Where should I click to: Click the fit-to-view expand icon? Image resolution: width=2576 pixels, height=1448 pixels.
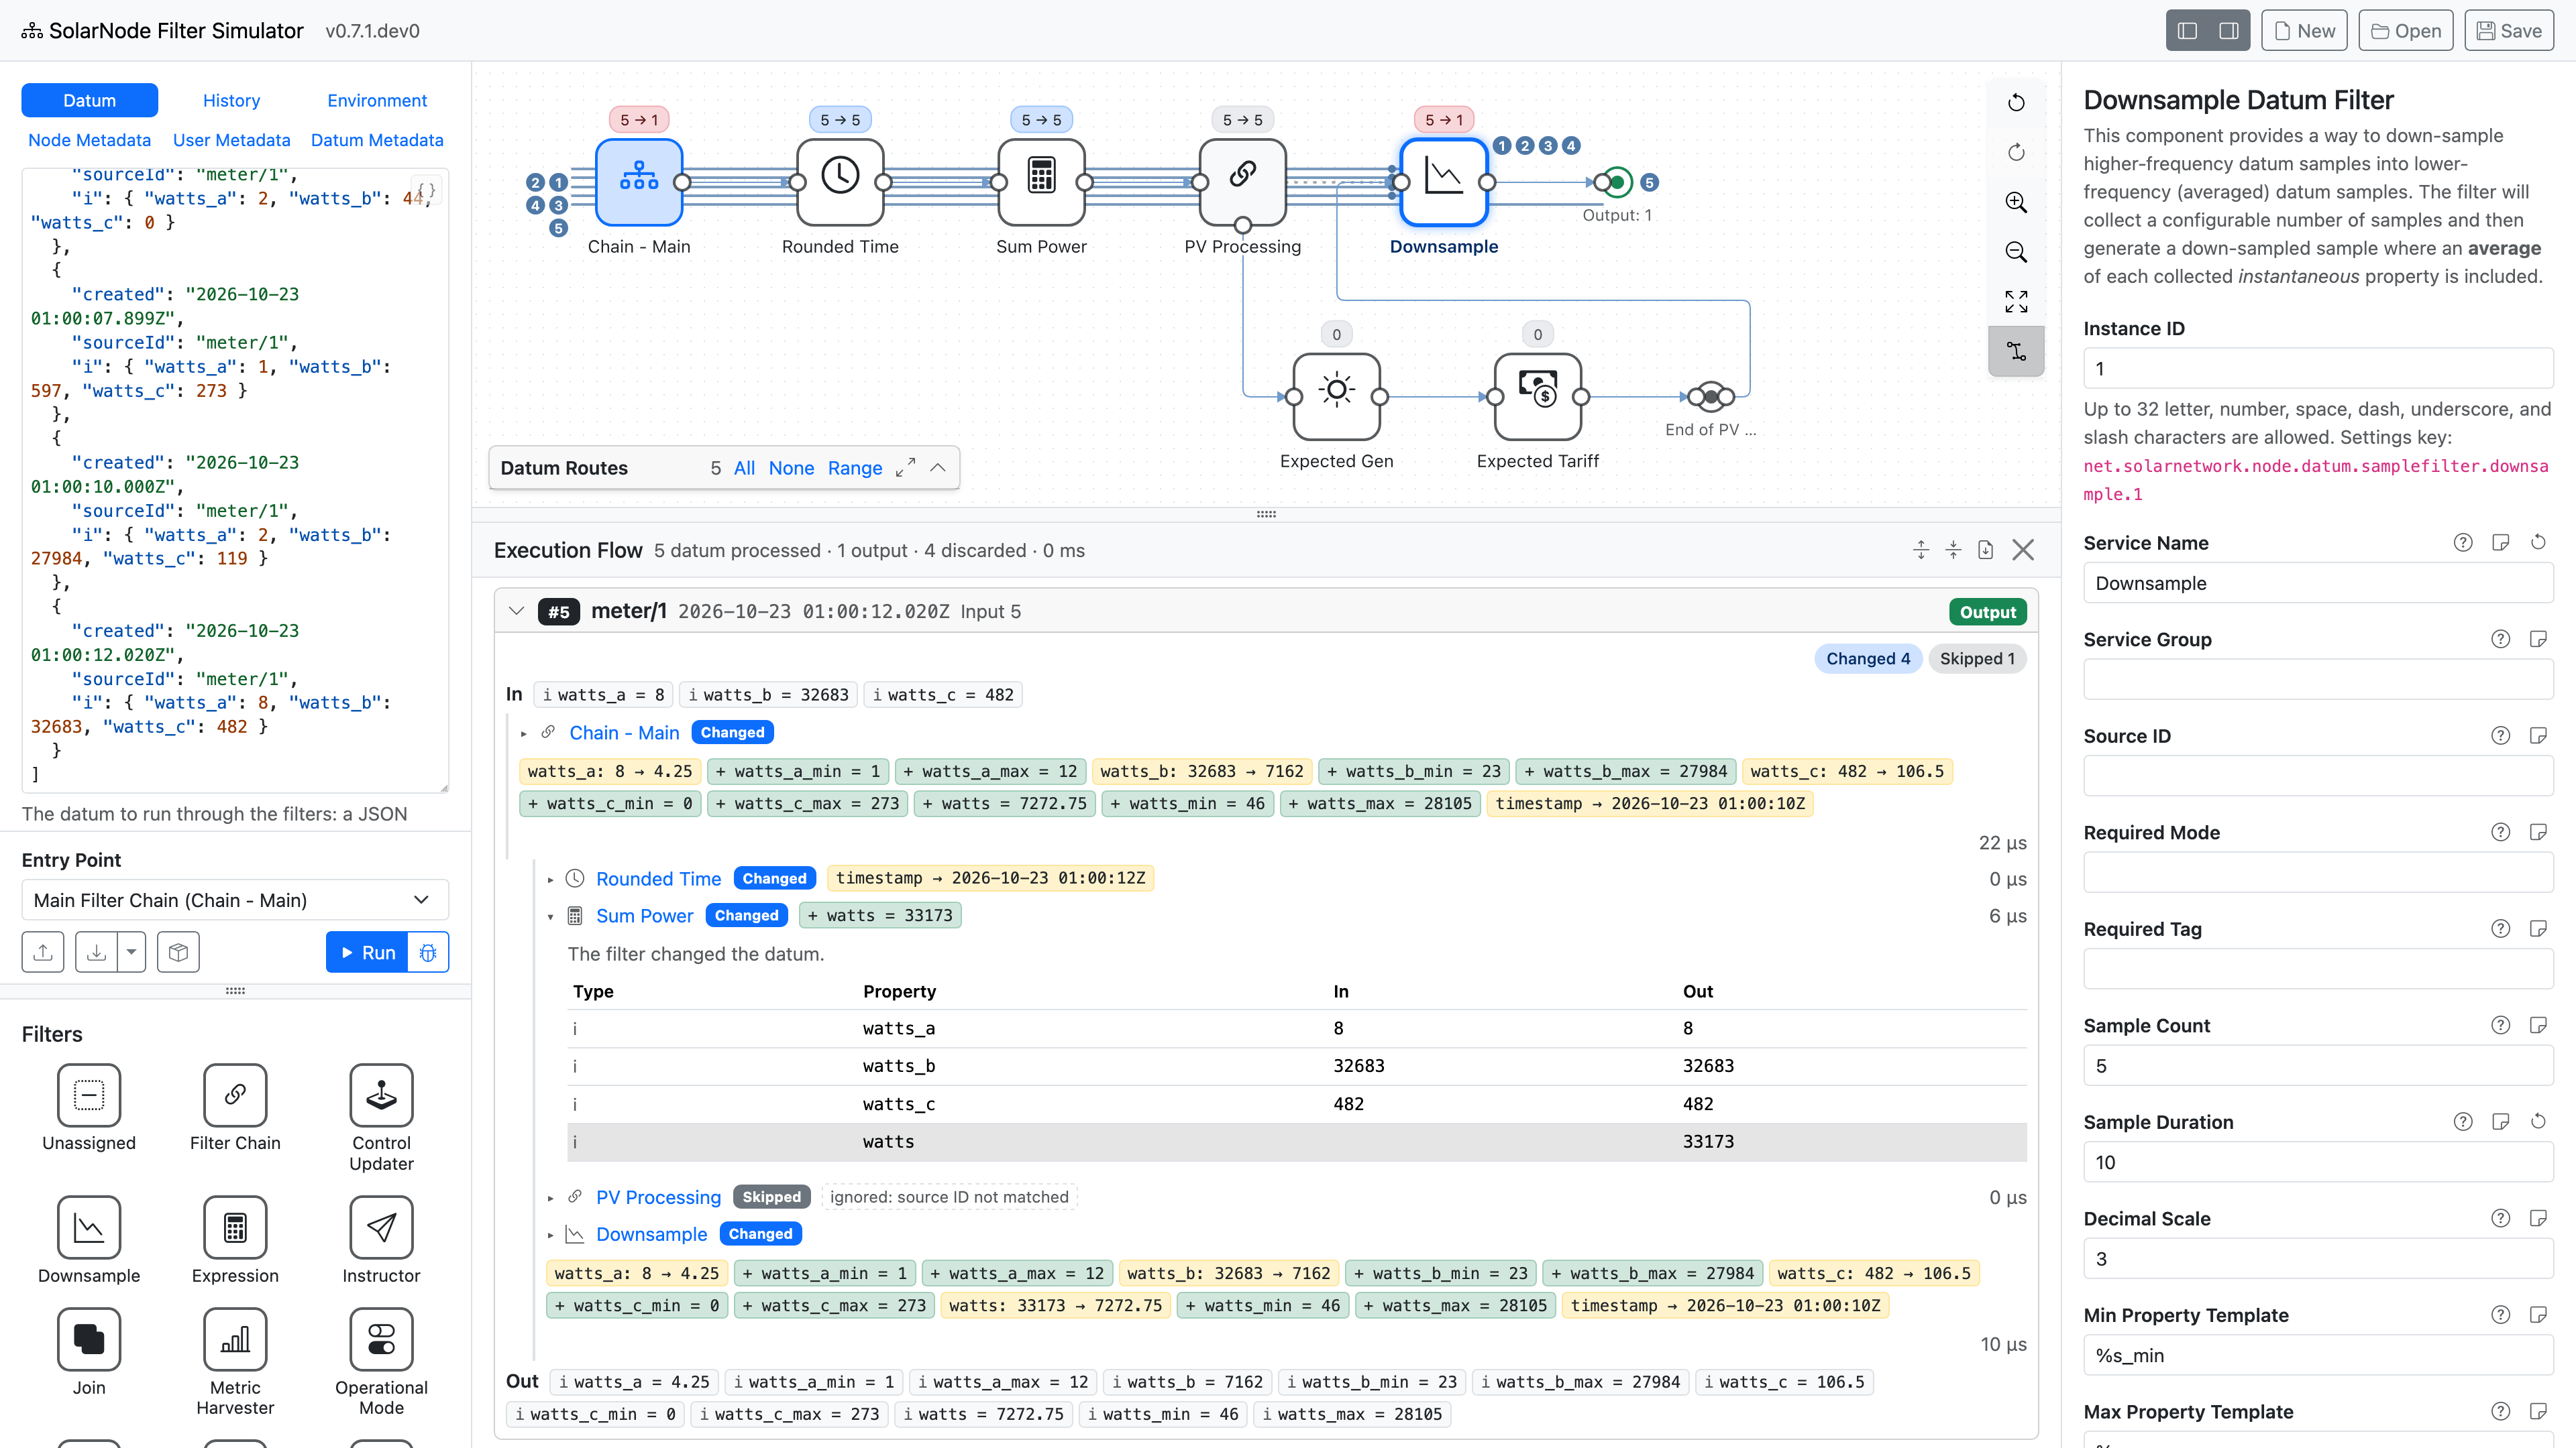[x=2016, y=302]
